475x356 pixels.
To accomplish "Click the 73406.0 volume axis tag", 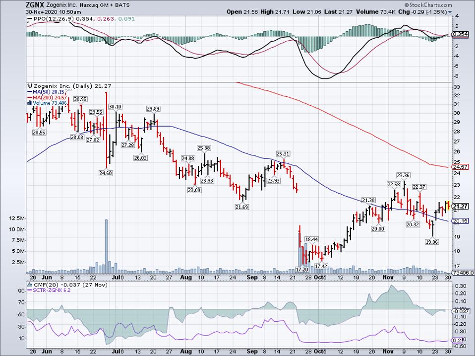I will (x=462, y=273).
